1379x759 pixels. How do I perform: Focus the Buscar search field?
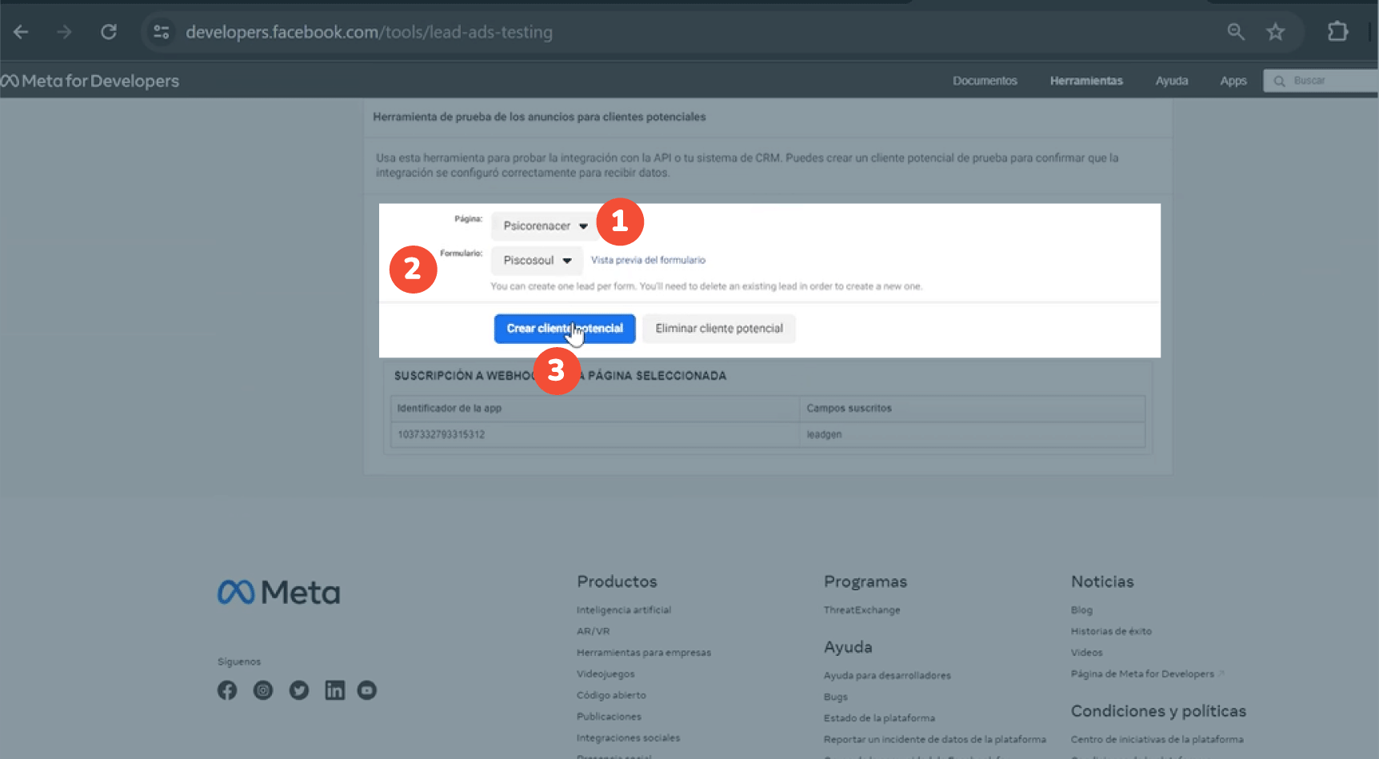click(1321, 81)
